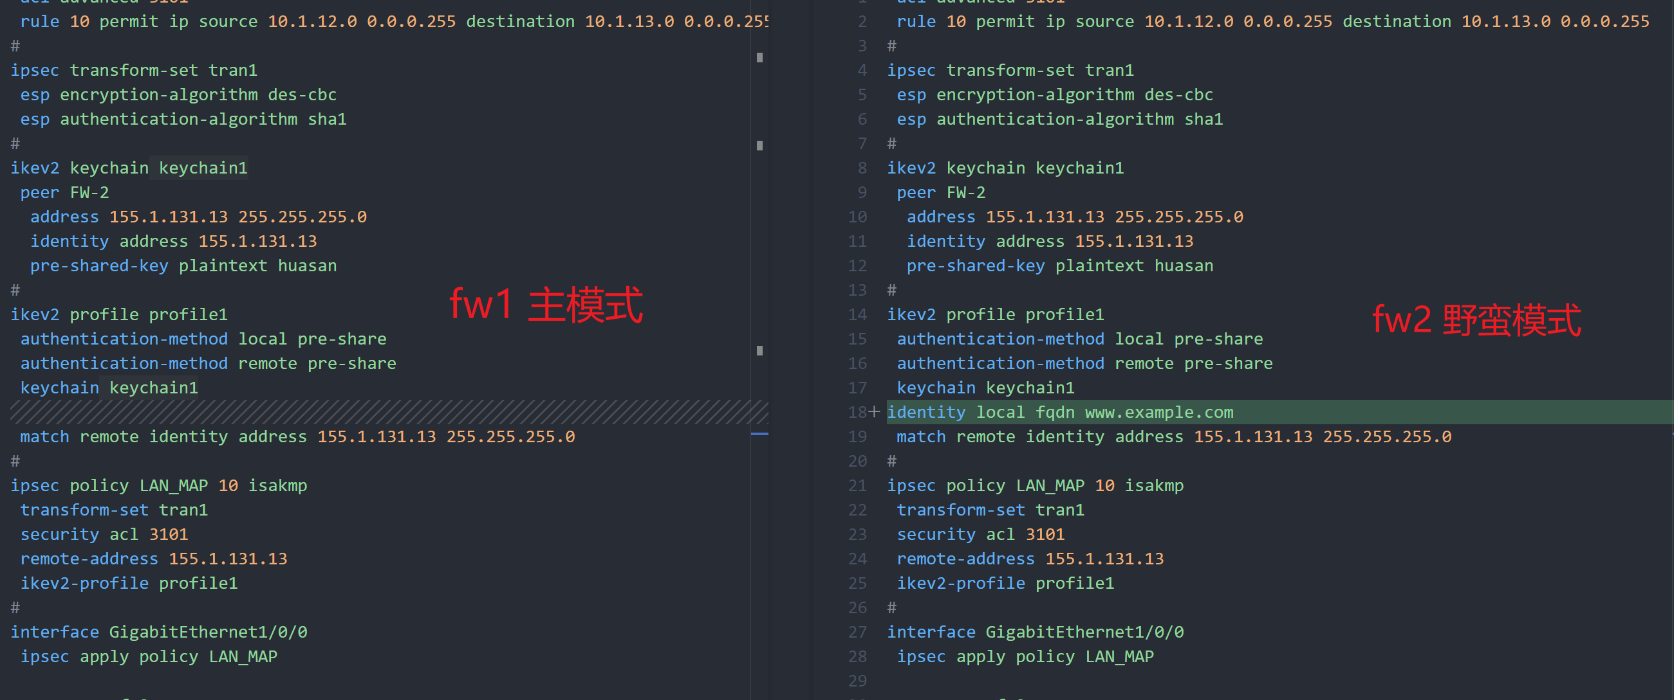
Task: Click 'ikev2 keychain keychain1' in the left pane
Action: click(129, 168)
